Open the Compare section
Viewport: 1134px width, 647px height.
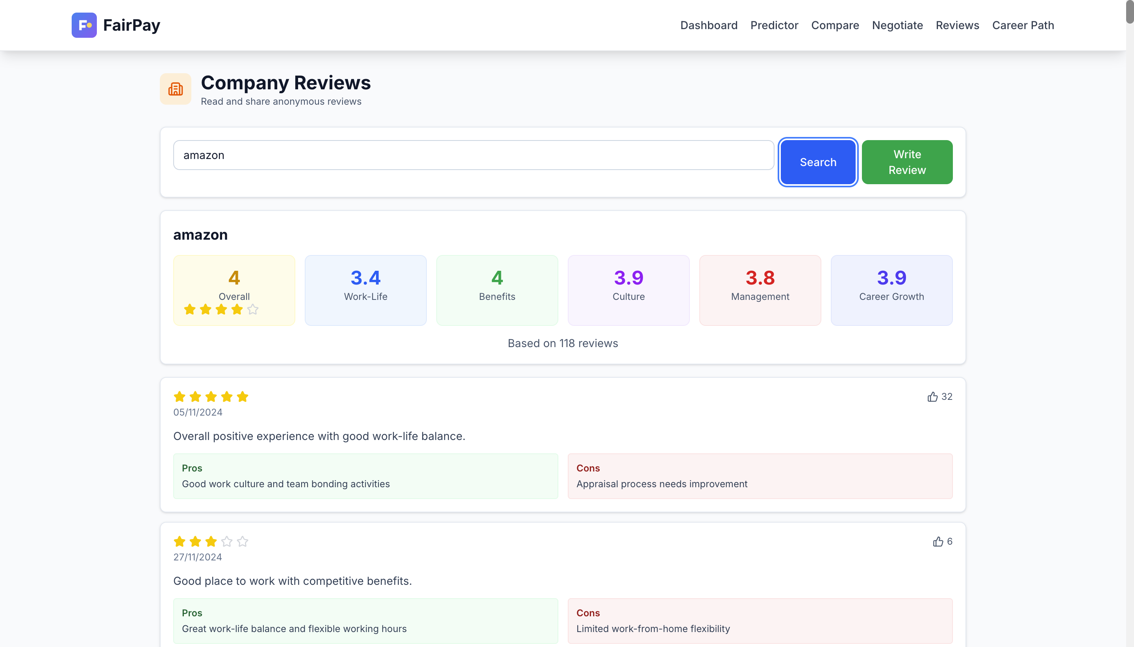pyautogui.click(x=835, y=25)
